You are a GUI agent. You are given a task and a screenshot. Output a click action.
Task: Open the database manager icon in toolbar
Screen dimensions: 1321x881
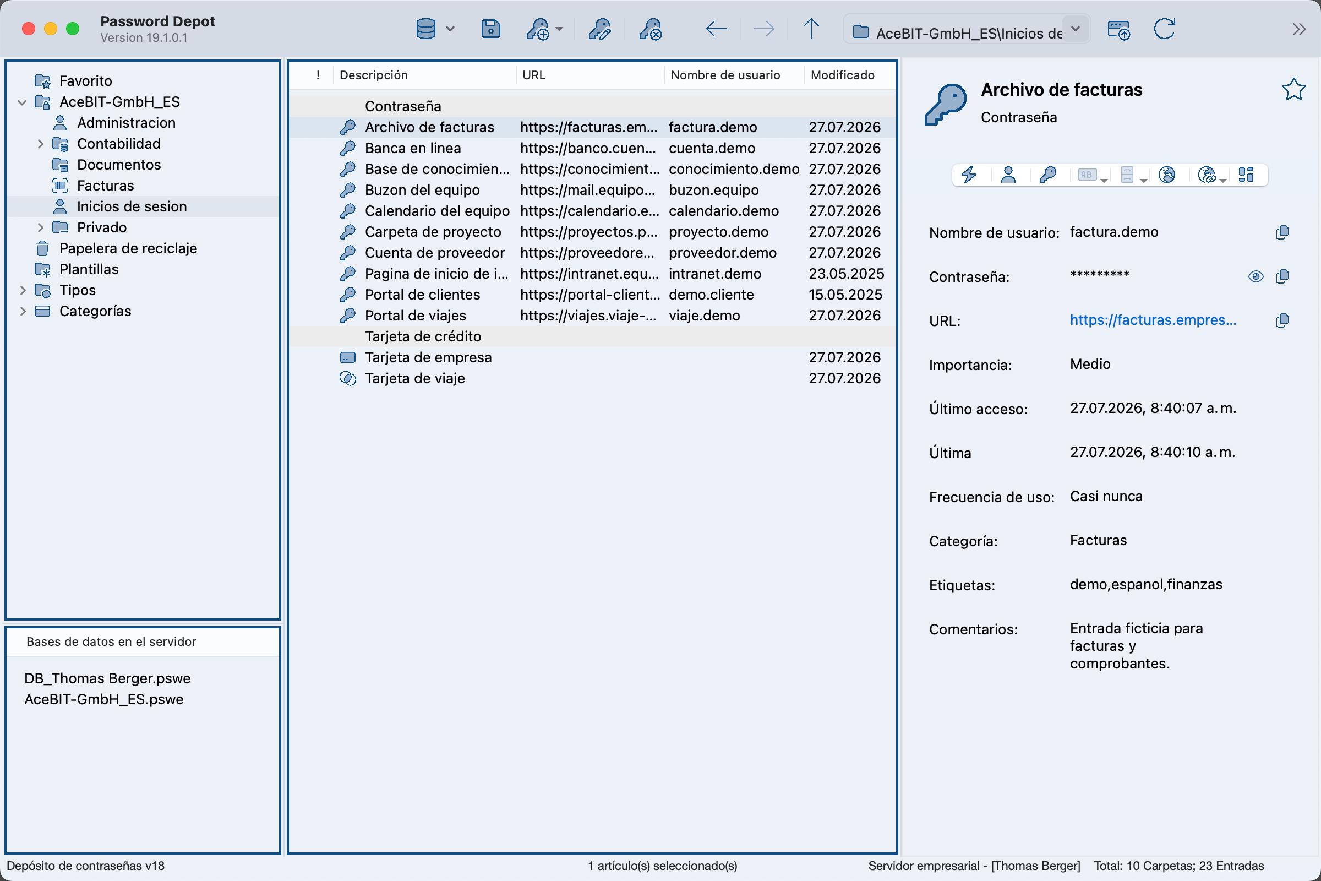pos(425,29)
